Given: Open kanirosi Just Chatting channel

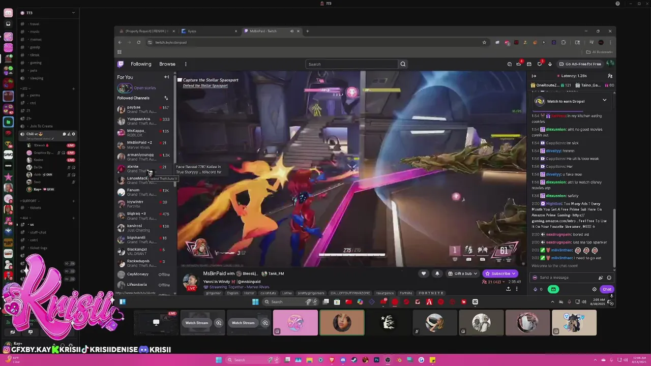Looking at the screenshot, I should 145,228.
